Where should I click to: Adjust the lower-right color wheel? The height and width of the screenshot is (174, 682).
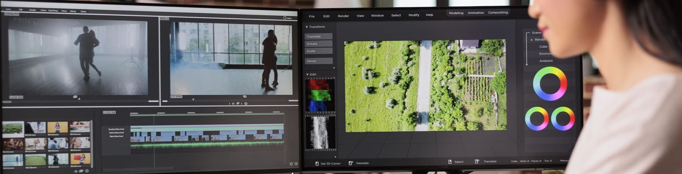click(x=563, y=119)
